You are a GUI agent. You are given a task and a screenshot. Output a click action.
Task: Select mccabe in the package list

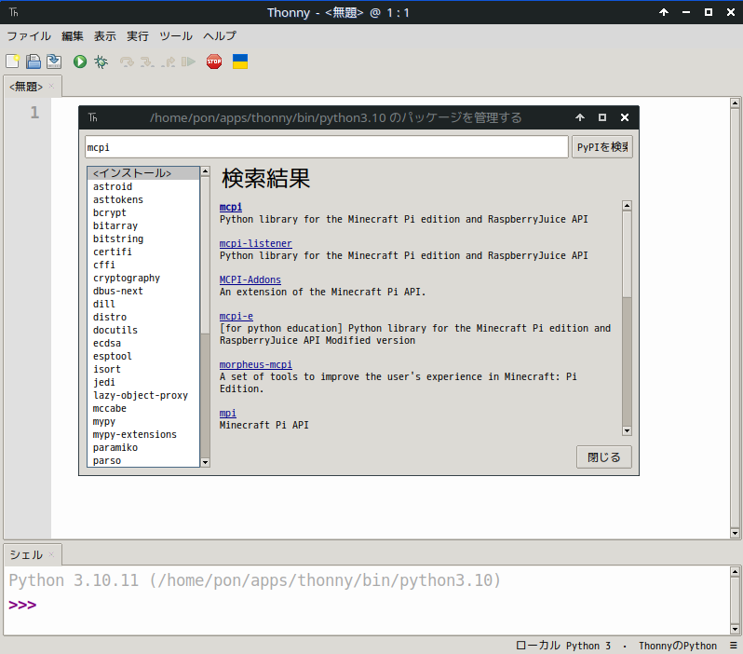pyautogui.click(x=143, y=408)
